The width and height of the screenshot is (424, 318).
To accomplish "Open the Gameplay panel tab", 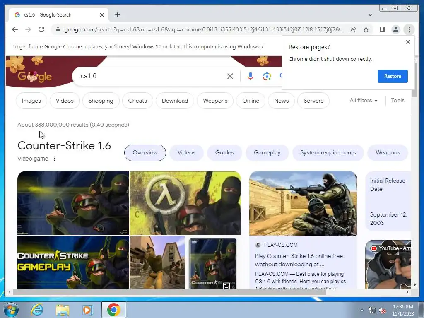I will pos(267,152).
